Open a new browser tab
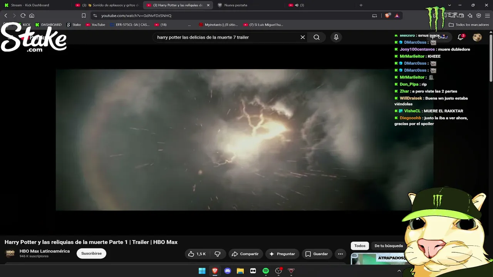This screenshot has height=277, width=493. click(361, 5)
